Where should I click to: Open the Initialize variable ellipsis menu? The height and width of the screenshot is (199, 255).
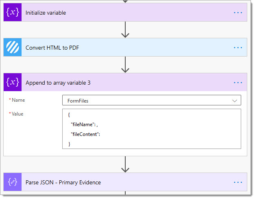pyautogui.click(x=238, y=13)
